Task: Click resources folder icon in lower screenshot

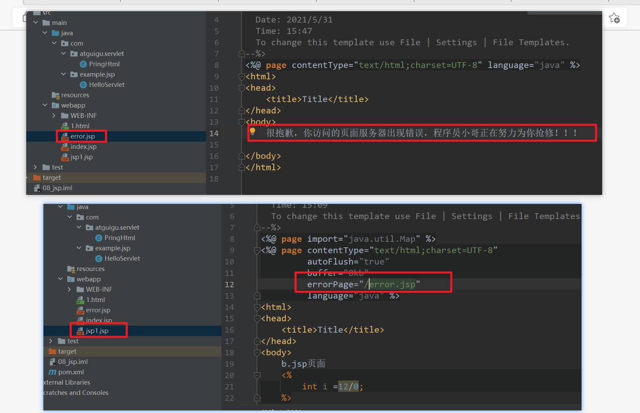Action: (x=71, y=269)
